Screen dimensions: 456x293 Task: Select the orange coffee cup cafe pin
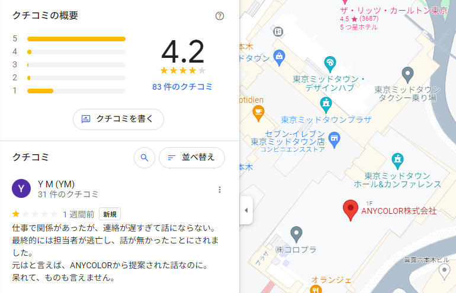click(258, 113)
